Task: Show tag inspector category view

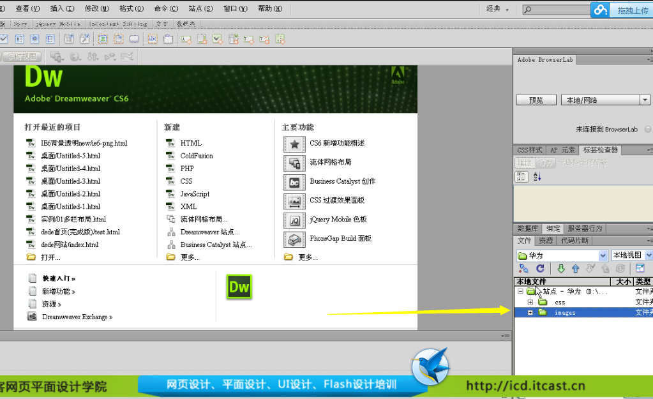Action: [x=522, y=177]
